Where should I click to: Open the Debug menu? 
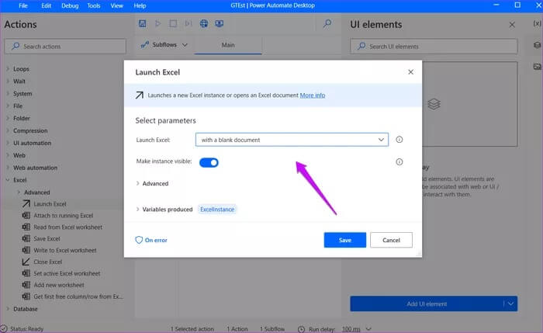(x=70, y=5)
